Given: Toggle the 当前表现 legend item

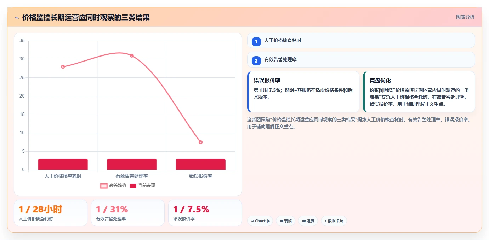Looking at the screenshot, I should point(142,186).
